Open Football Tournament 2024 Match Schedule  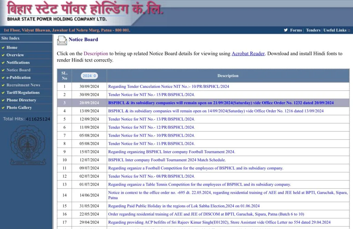tap(167, 160)
